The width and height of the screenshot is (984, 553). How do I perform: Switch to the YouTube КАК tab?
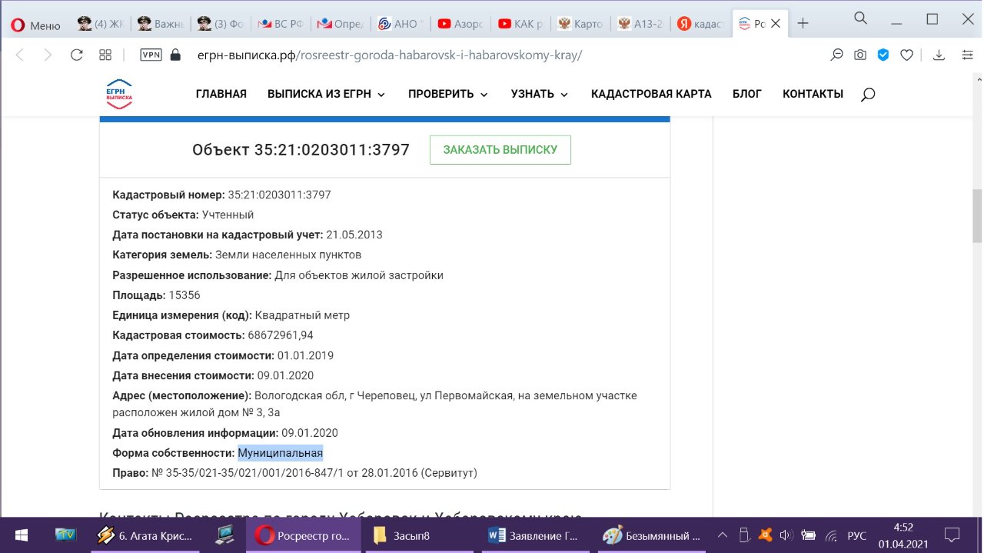(520, 24)
